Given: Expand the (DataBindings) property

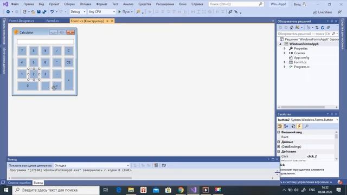Looking at the screenshot, I should 279,147.
